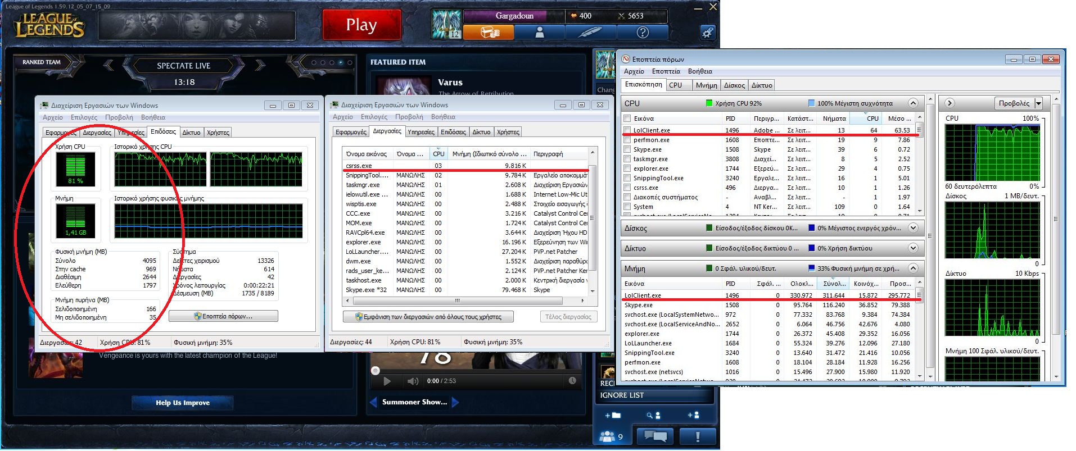Open the notifications exclamation icon
The image size is (1076, 451).
point(698,436)
